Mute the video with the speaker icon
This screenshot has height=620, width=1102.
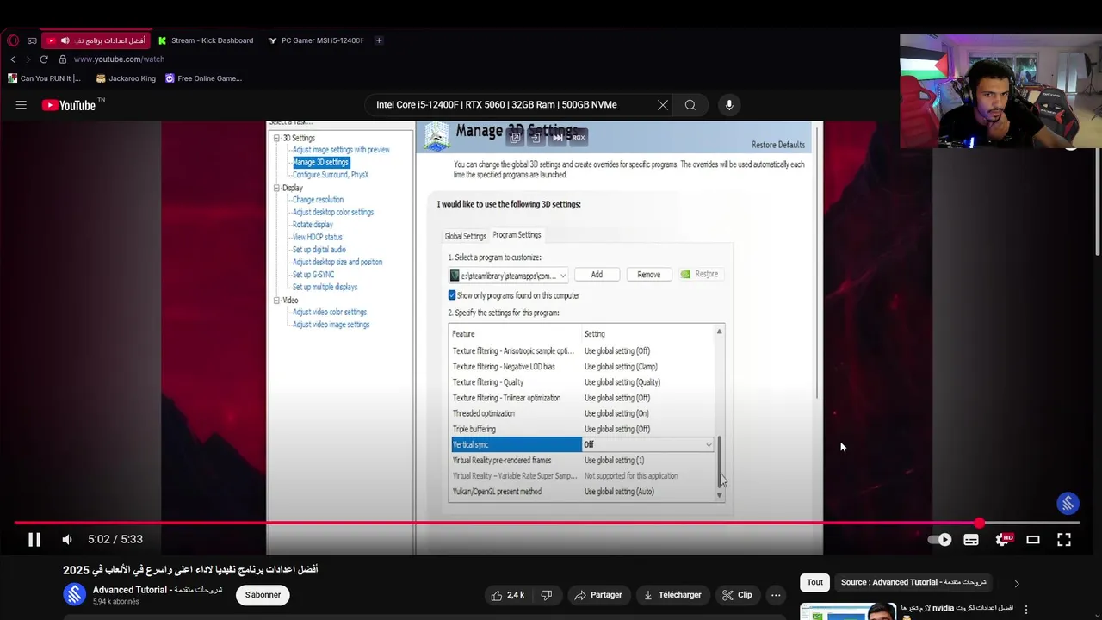[67, 540]
